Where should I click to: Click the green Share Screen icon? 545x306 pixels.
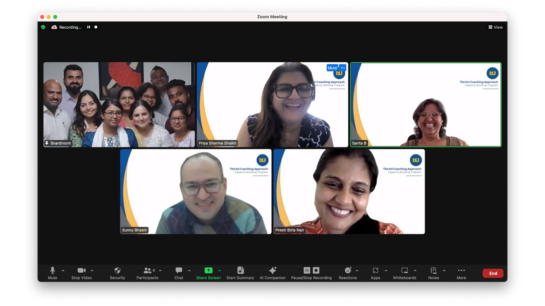point(208,270)
